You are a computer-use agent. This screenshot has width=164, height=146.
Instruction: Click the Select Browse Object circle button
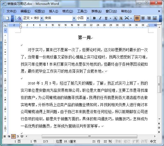[x=159, y=128]
